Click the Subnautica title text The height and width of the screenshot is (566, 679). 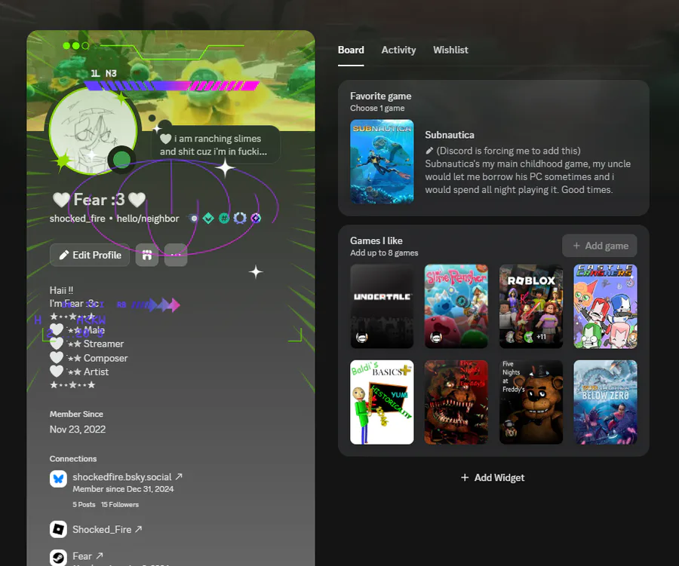click(x=450, y=135)
